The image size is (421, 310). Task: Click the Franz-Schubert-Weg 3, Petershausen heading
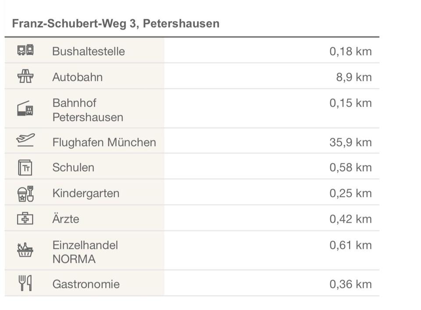coord(116,24)
